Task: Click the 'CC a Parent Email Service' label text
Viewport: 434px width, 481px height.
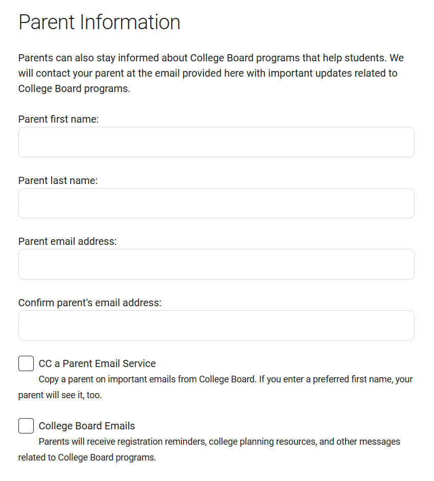Action: 97,364
